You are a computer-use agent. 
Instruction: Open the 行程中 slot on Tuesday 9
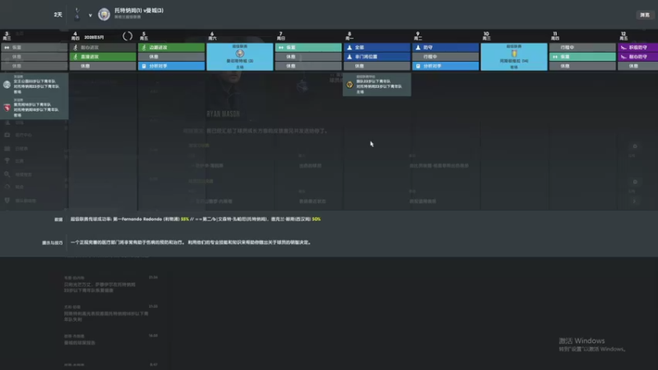click(445, 57)
